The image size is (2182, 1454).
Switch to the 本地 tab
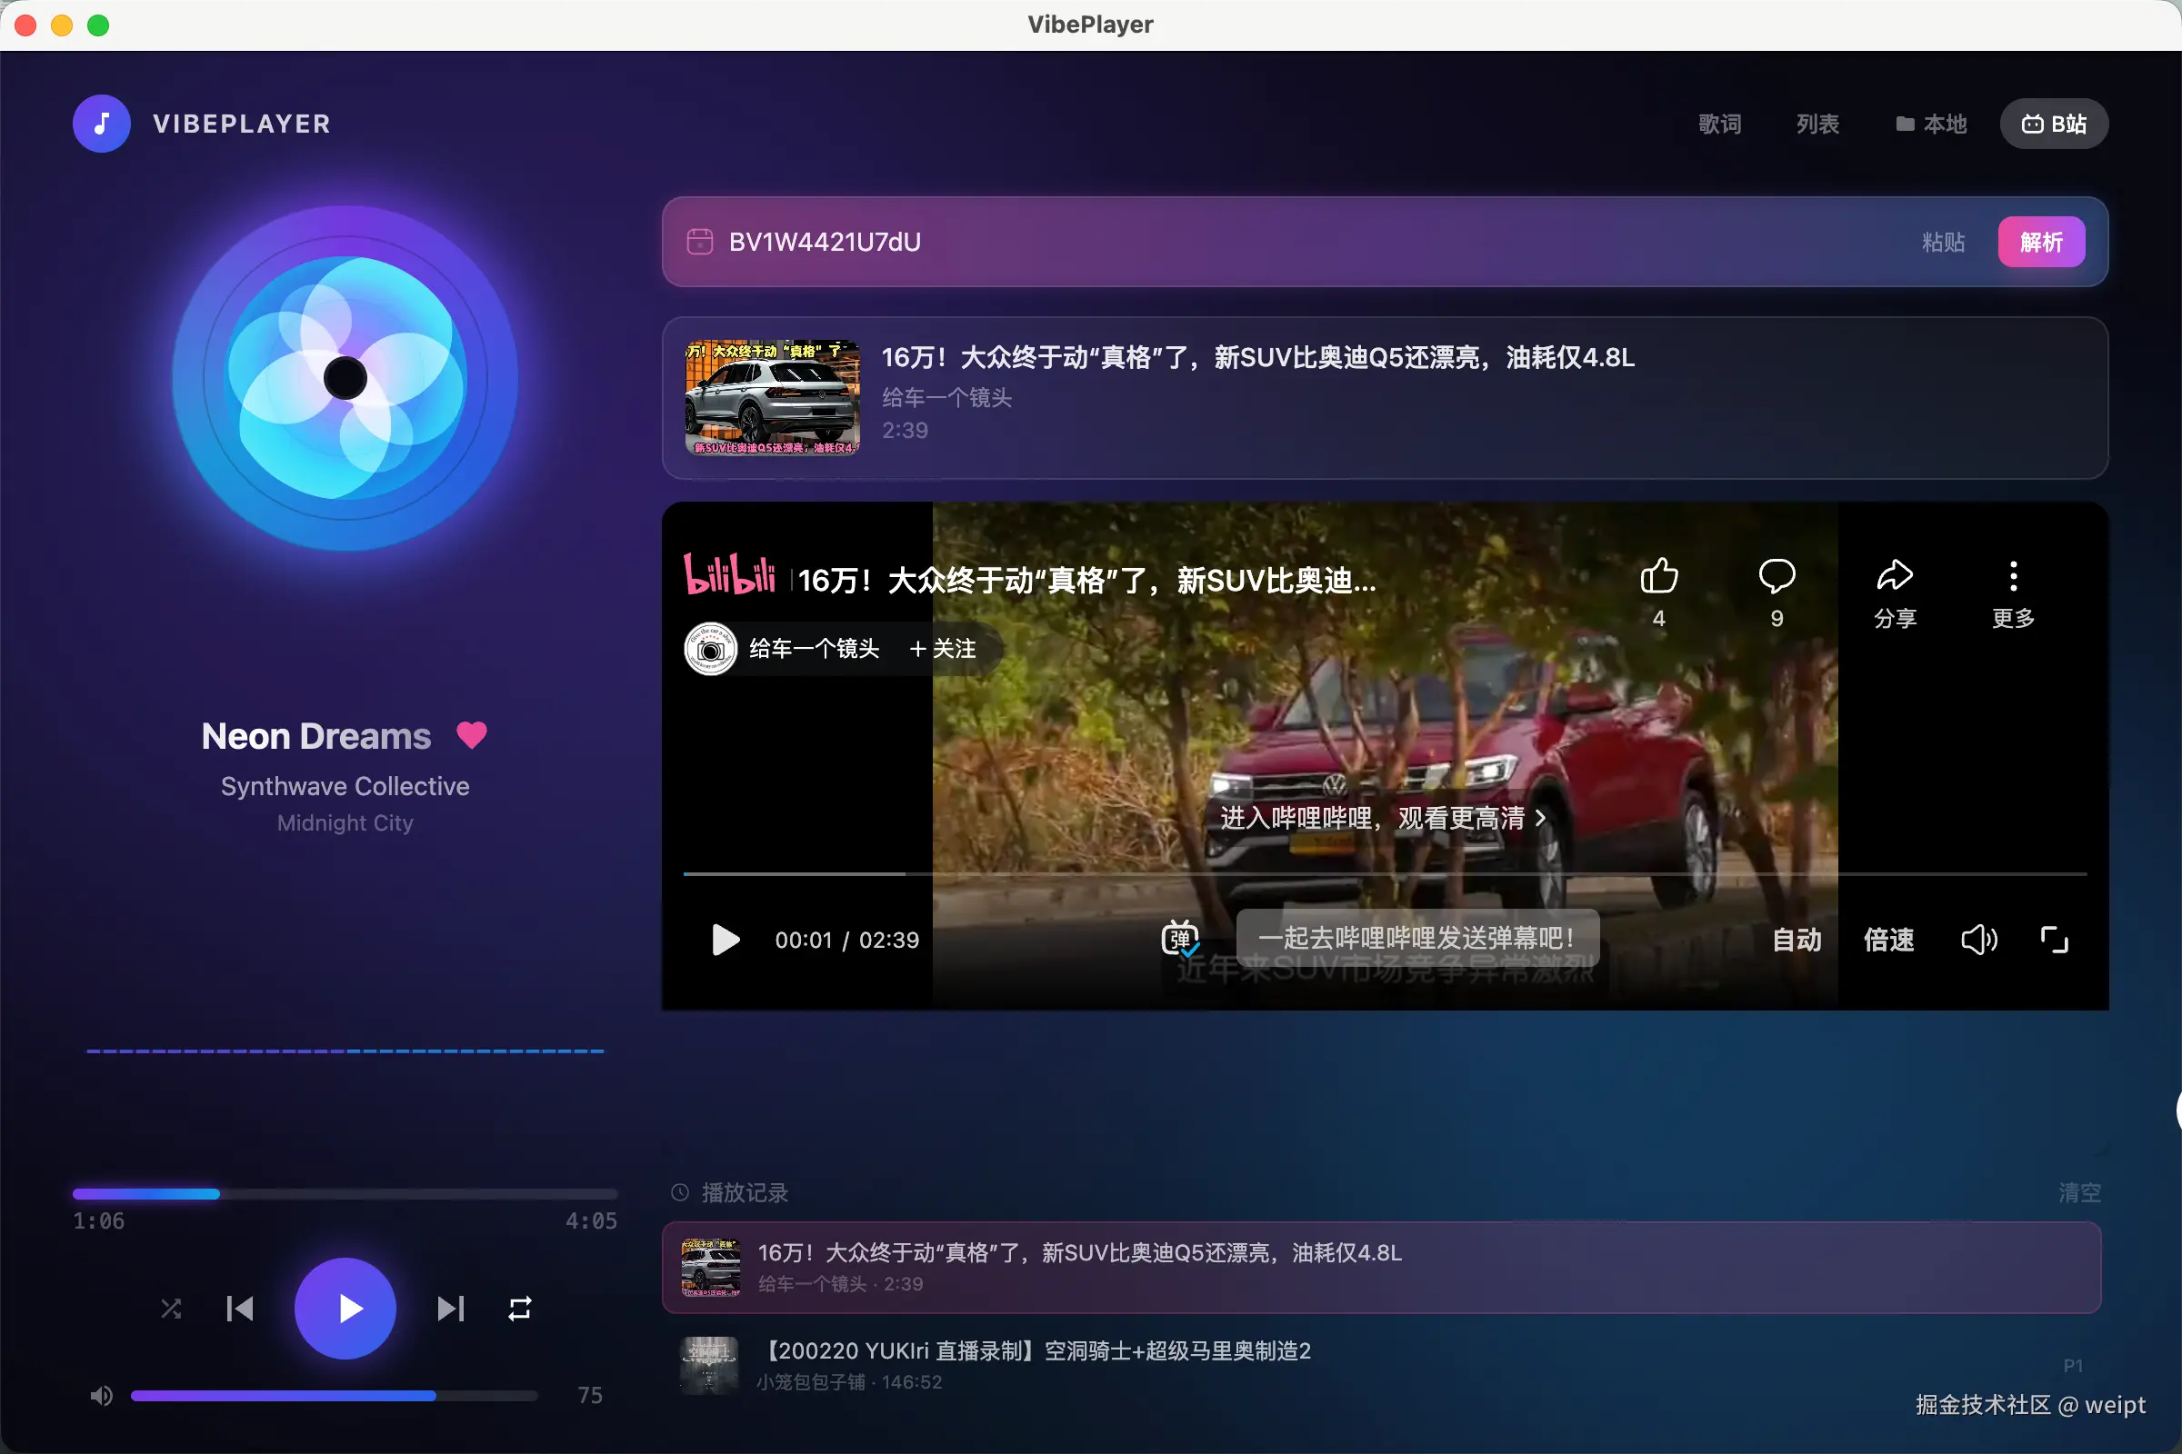[x=1930, y=124]
